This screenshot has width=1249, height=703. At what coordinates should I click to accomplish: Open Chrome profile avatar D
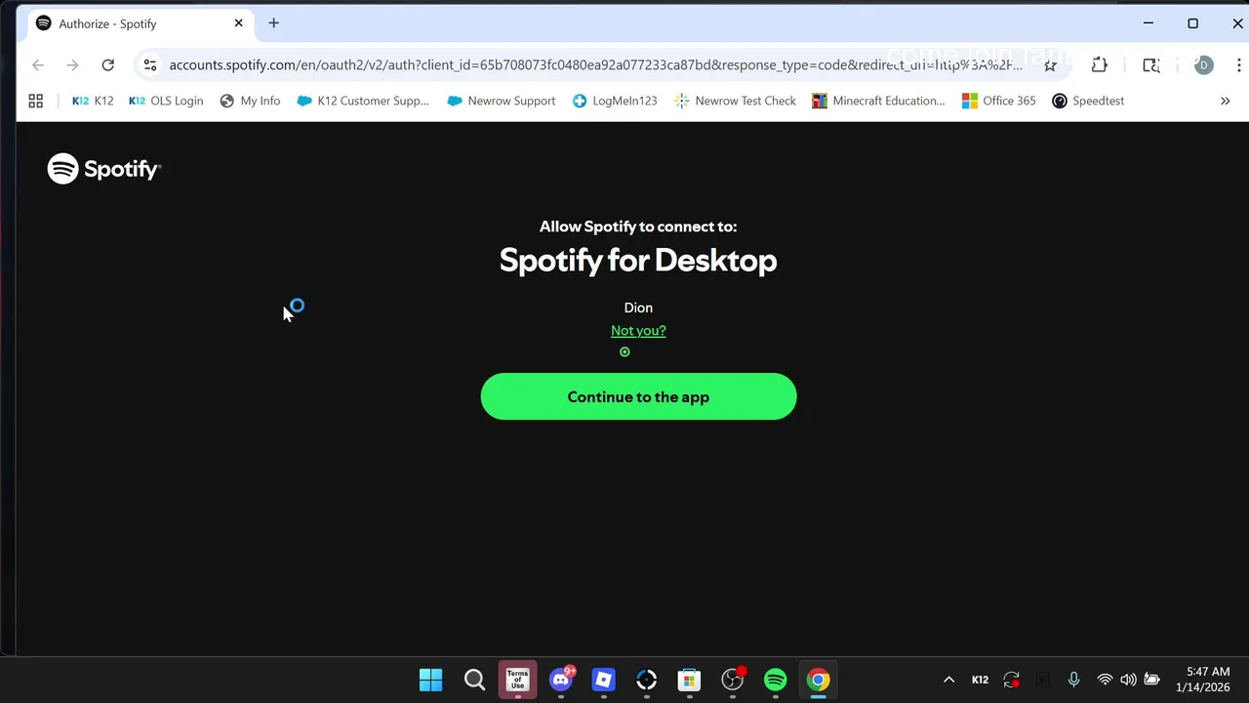click(x=1204, y=65)
